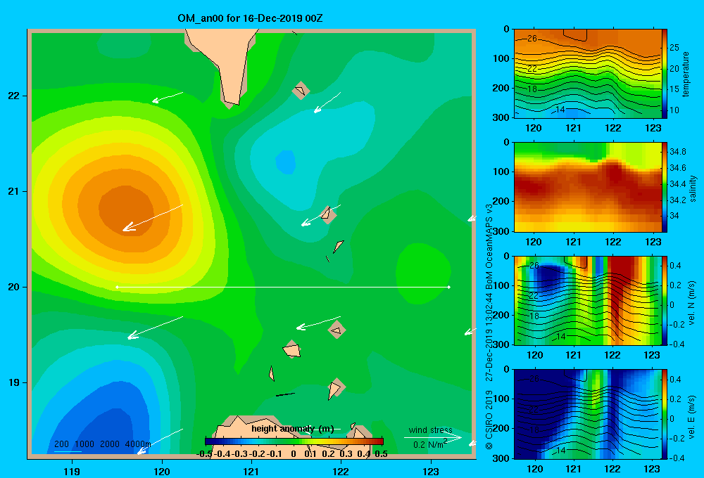
Task: Click the "25" tick on temperature color bar
Action: [674, 48]
